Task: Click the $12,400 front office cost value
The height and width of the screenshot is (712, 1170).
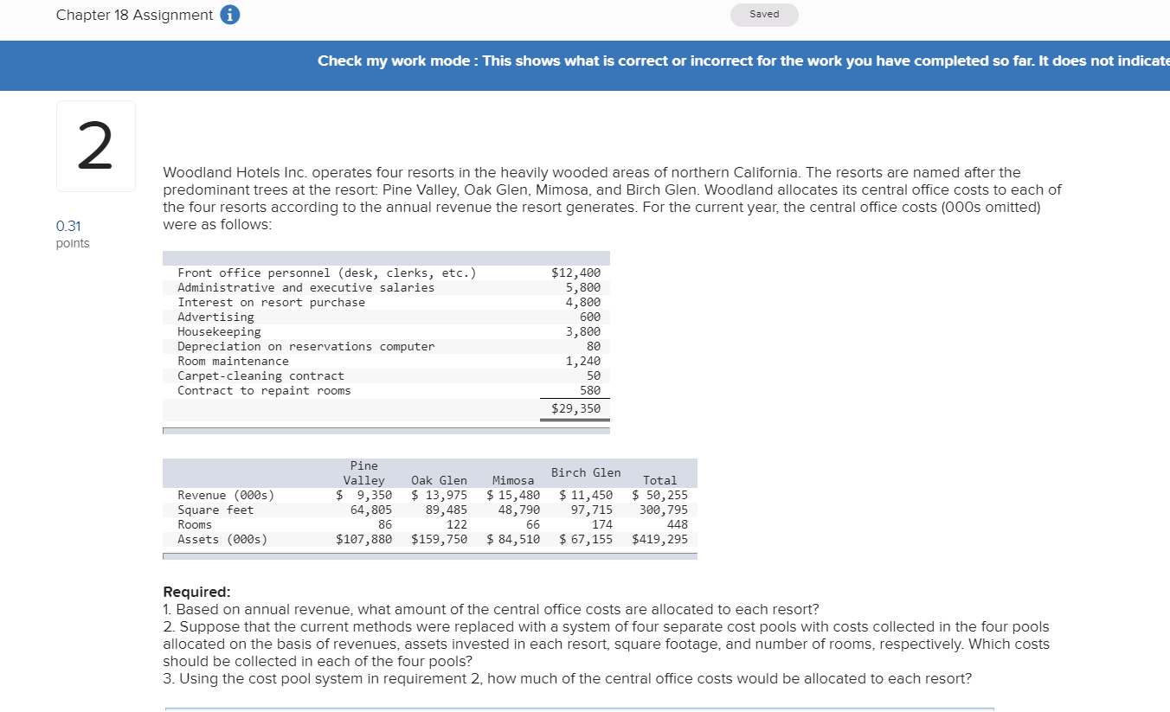Action: coord(575,273)
